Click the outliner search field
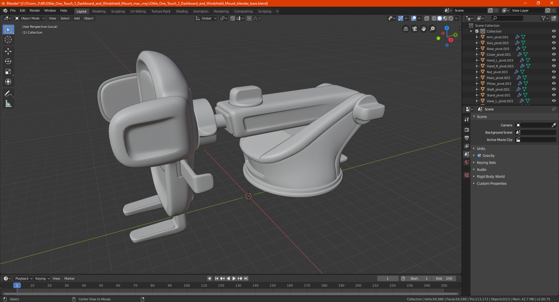The width and height of the screenshot is (559, 302). pyautogui.click(x=507, y=18)
